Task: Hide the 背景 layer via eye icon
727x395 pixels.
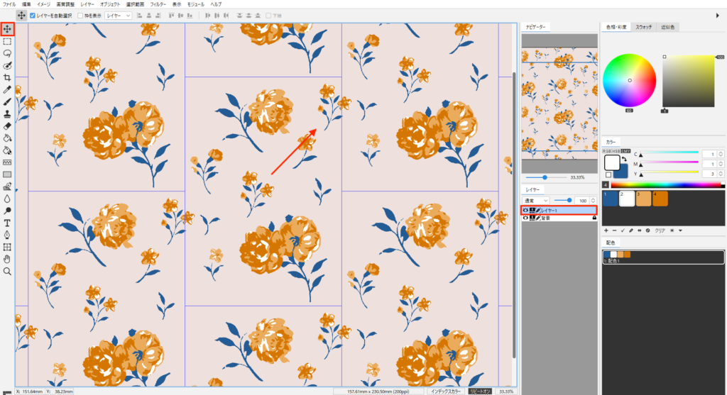Action: [525, 218]
